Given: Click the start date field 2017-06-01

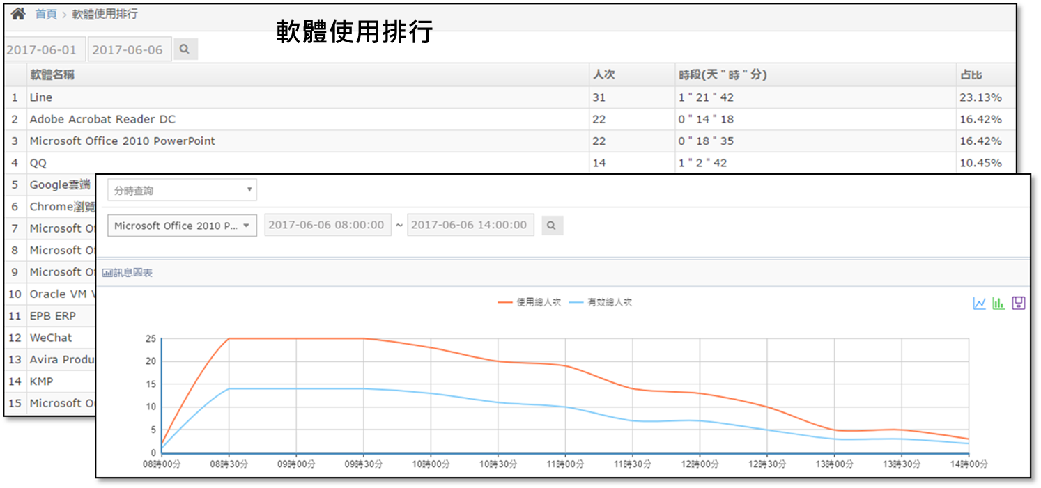Looking at the screenshot, I should click(45, 49).
